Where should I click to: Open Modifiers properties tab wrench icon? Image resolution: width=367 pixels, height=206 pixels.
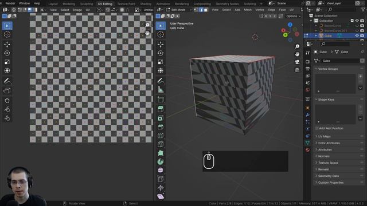(307, 114)
